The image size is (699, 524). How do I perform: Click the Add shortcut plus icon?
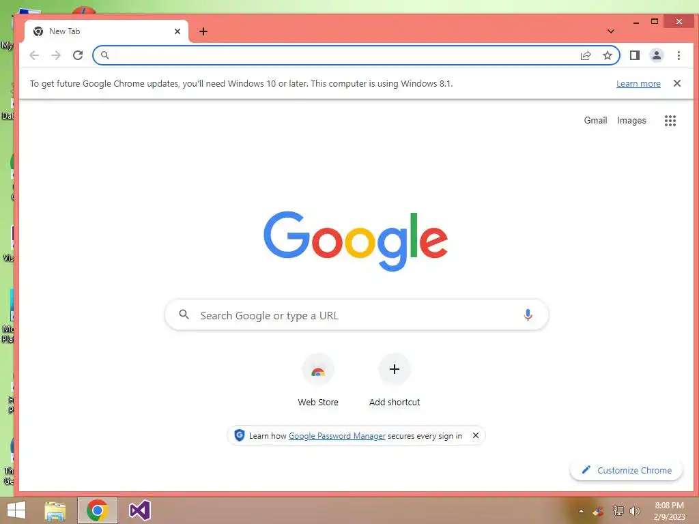(394, 369)
